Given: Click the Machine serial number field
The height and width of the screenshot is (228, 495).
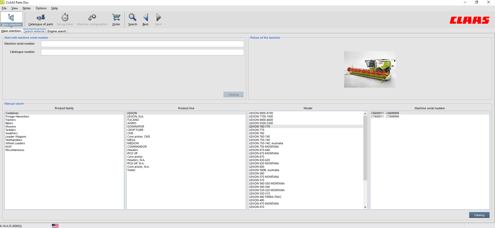Looking at the screenshot, I should click(x=142, y=44).
